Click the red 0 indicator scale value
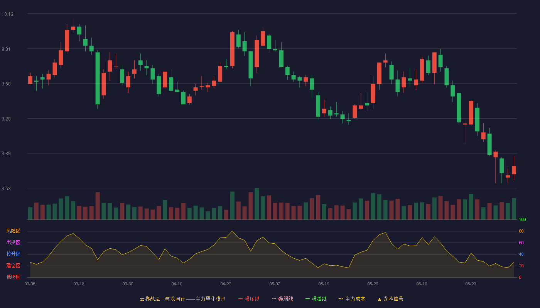This screenshot has width=540, height=308. tap(520, 278)
